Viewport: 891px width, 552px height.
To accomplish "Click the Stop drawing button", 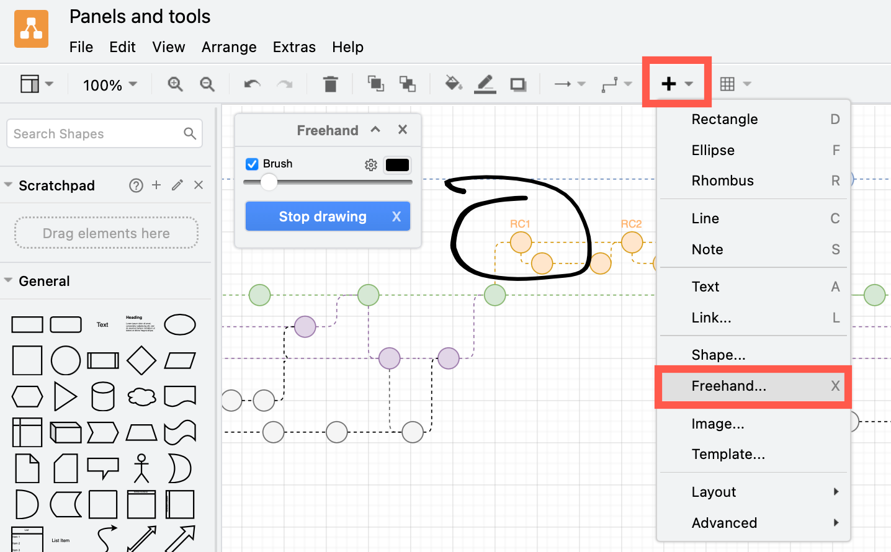I will [328, 216].
